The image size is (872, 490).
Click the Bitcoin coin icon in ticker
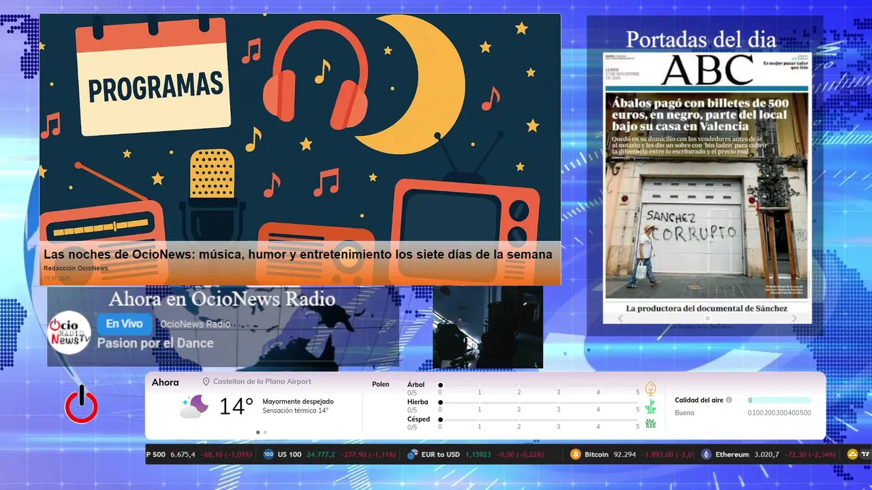(x=576, y=454)
